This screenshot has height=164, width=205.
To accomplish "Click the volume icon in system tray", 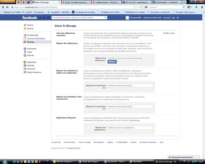I will pos(196,161).
